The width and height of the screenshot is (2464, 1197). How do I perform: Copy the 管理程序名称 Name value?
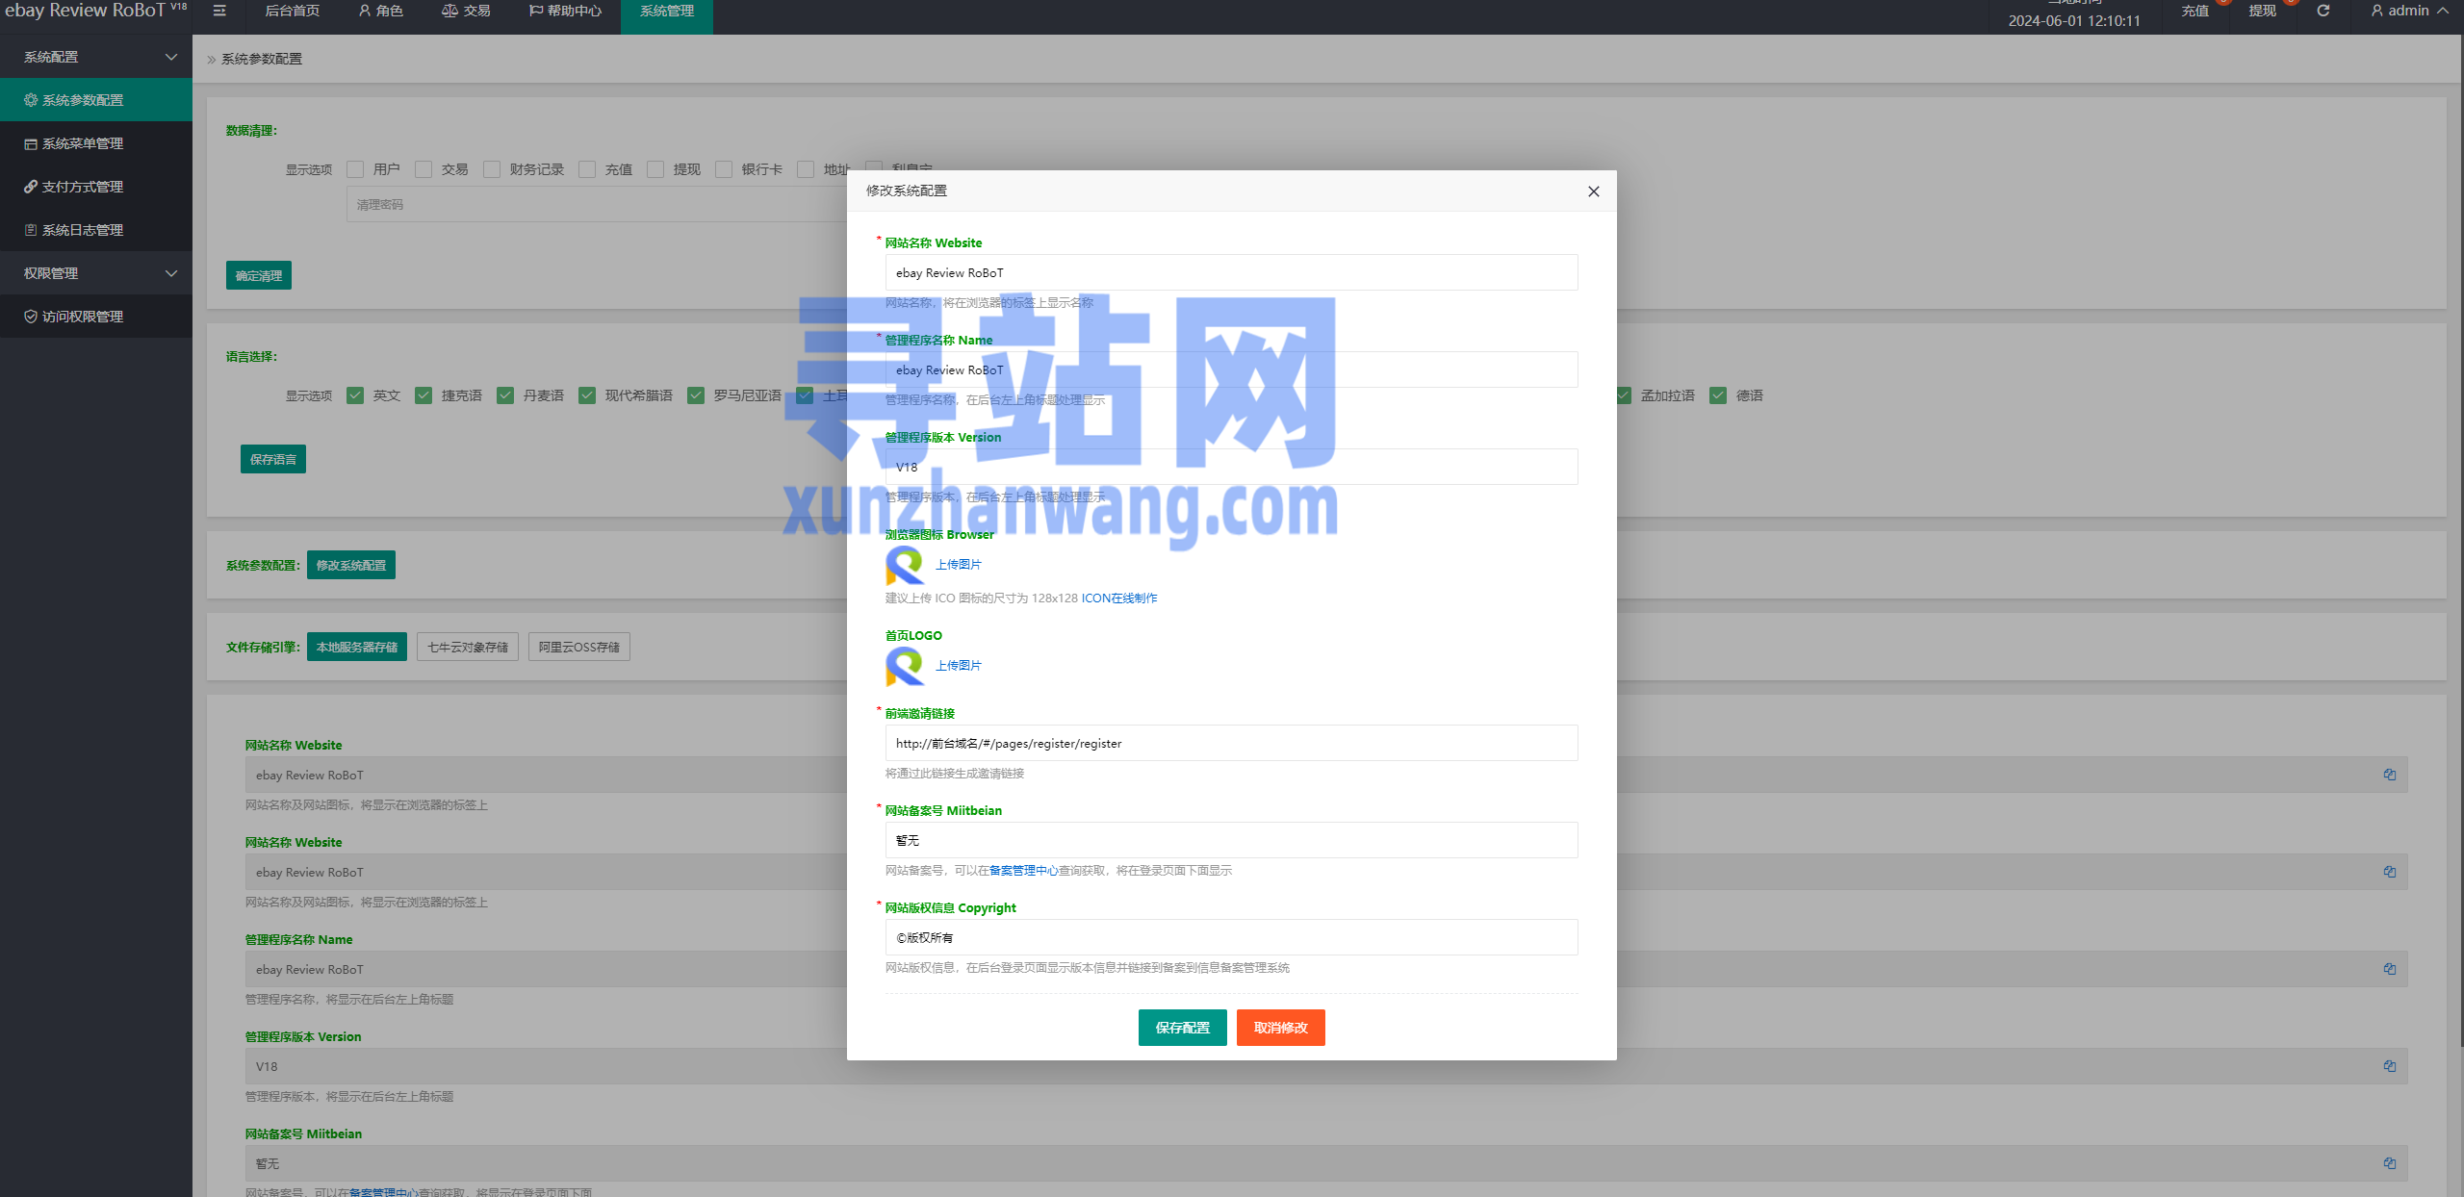click(2389, 969)
